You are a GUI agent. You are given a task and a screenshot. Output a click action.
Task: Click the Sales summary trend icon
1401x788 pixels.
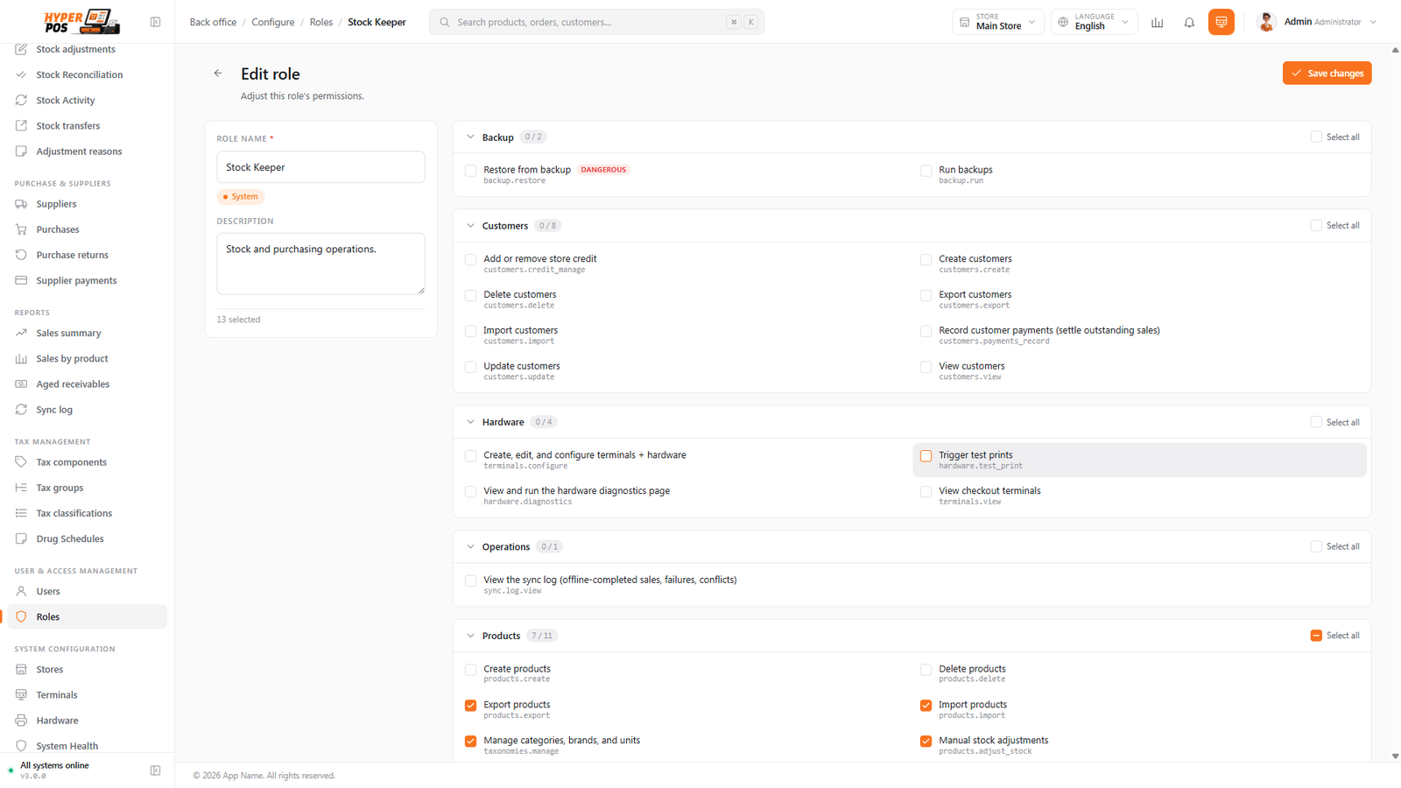(x=21, y=333)
